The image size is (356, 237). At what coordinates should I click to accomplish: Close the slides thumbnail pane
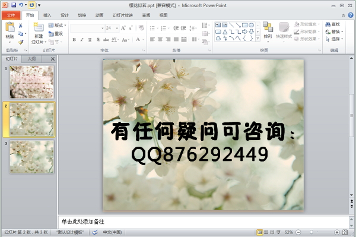[53, 59]
